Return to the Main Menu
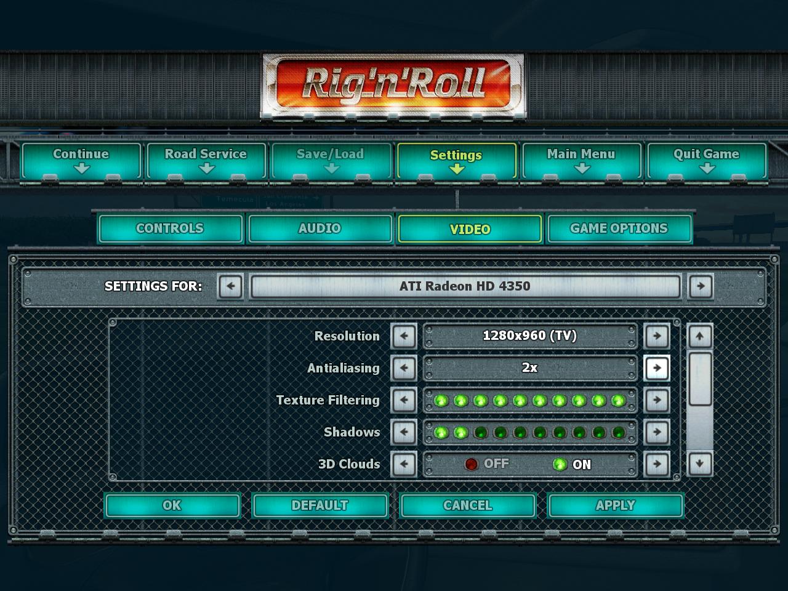The width and height of the screenshot is (788, 591). (x=581, y=161)
